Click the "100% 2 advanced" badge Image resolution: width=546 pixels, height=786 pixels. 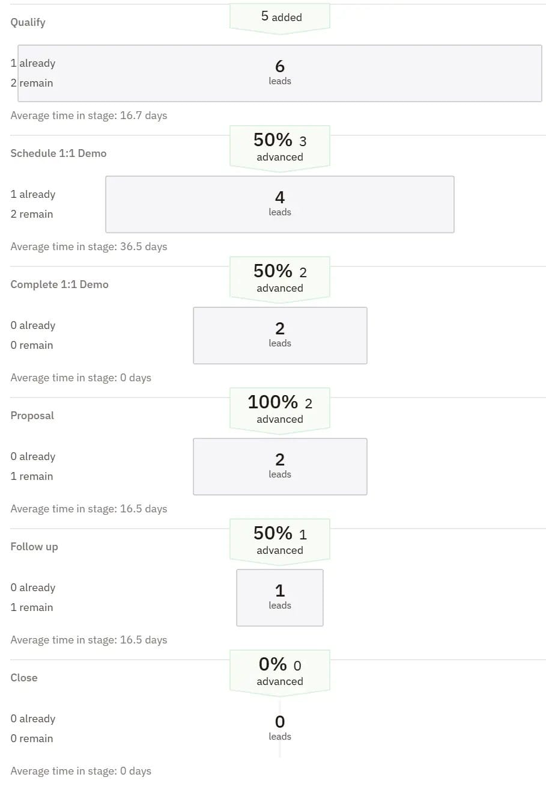tap(280, 410)
